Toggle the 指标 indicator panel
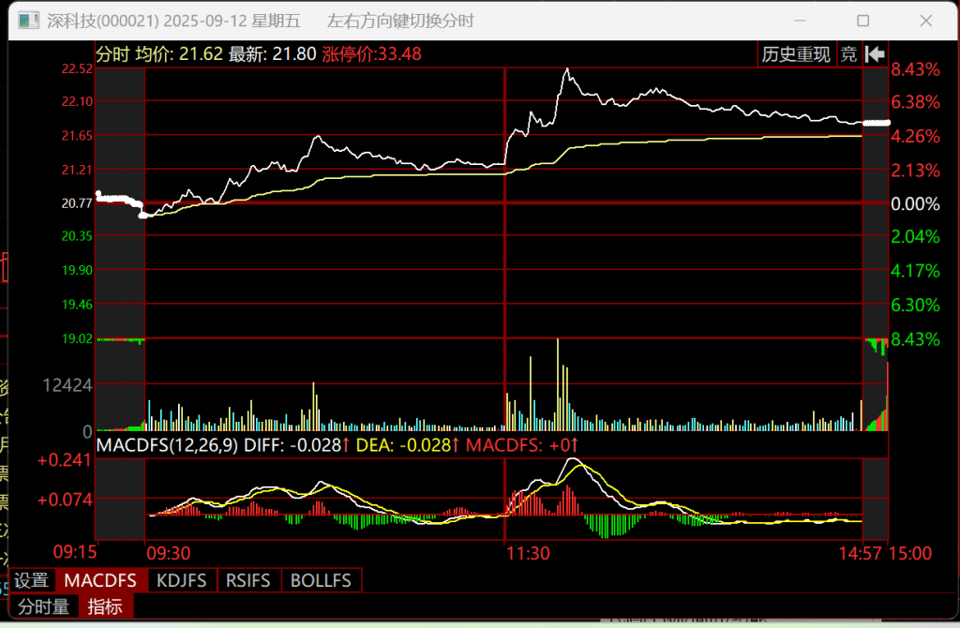The height and width of the screenshot is (628, 960). [x=105, y=607]
